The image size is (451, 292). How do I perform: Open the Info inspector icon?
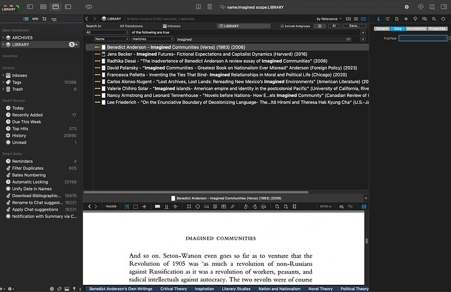[378, 19]
